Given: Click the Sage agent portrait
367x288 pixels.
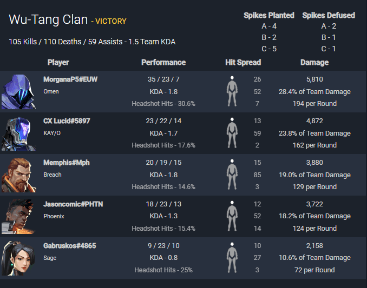Looking at the screenshot, I should pyautogui.click(x=19, y=258).
